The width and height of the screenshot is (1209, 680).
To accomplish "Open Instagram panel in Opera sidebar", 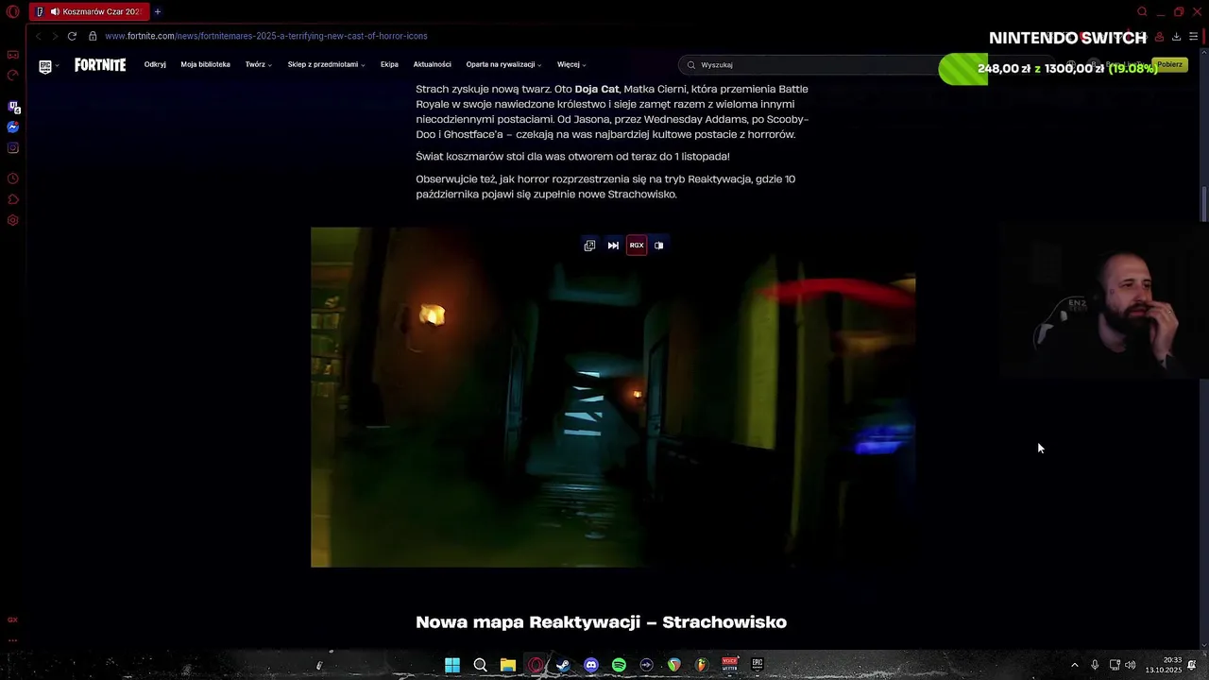I will [x=13, y=147].
